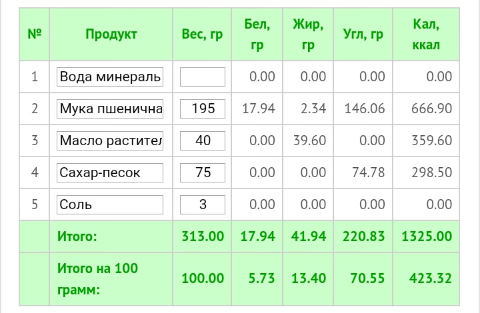Click the 'Продукт' column header
Viewport: 480px width, 313px height.
click(x=111, y=35)
